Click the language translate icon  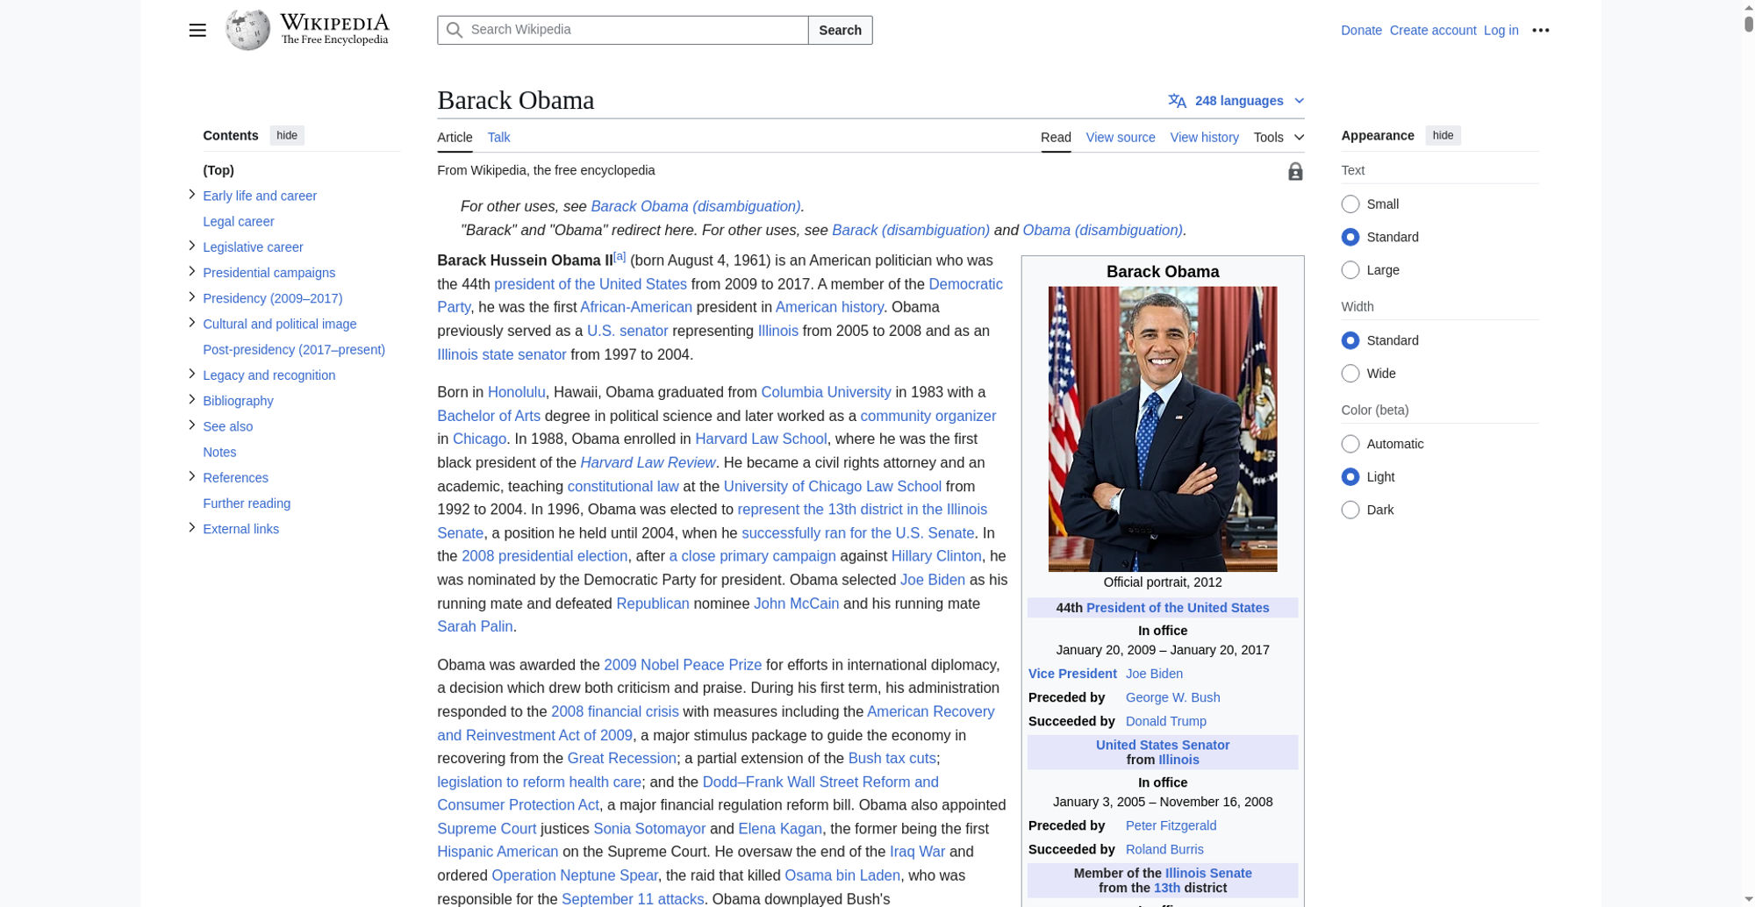[x=1178, y=101]
